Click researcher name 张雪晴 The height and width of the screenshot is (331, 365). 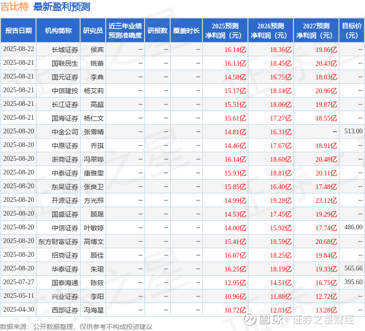point(94,132)
